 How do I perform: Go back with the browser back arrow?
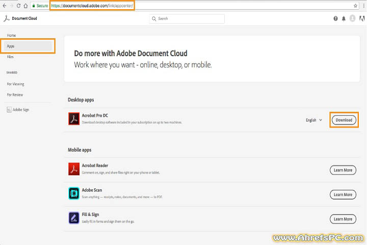pyautogui.click(x=5, y=6)
